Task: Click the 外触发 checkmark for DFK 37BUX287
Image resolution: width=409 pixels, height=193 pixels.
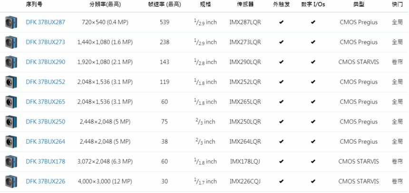Action: tap(282, 22)
